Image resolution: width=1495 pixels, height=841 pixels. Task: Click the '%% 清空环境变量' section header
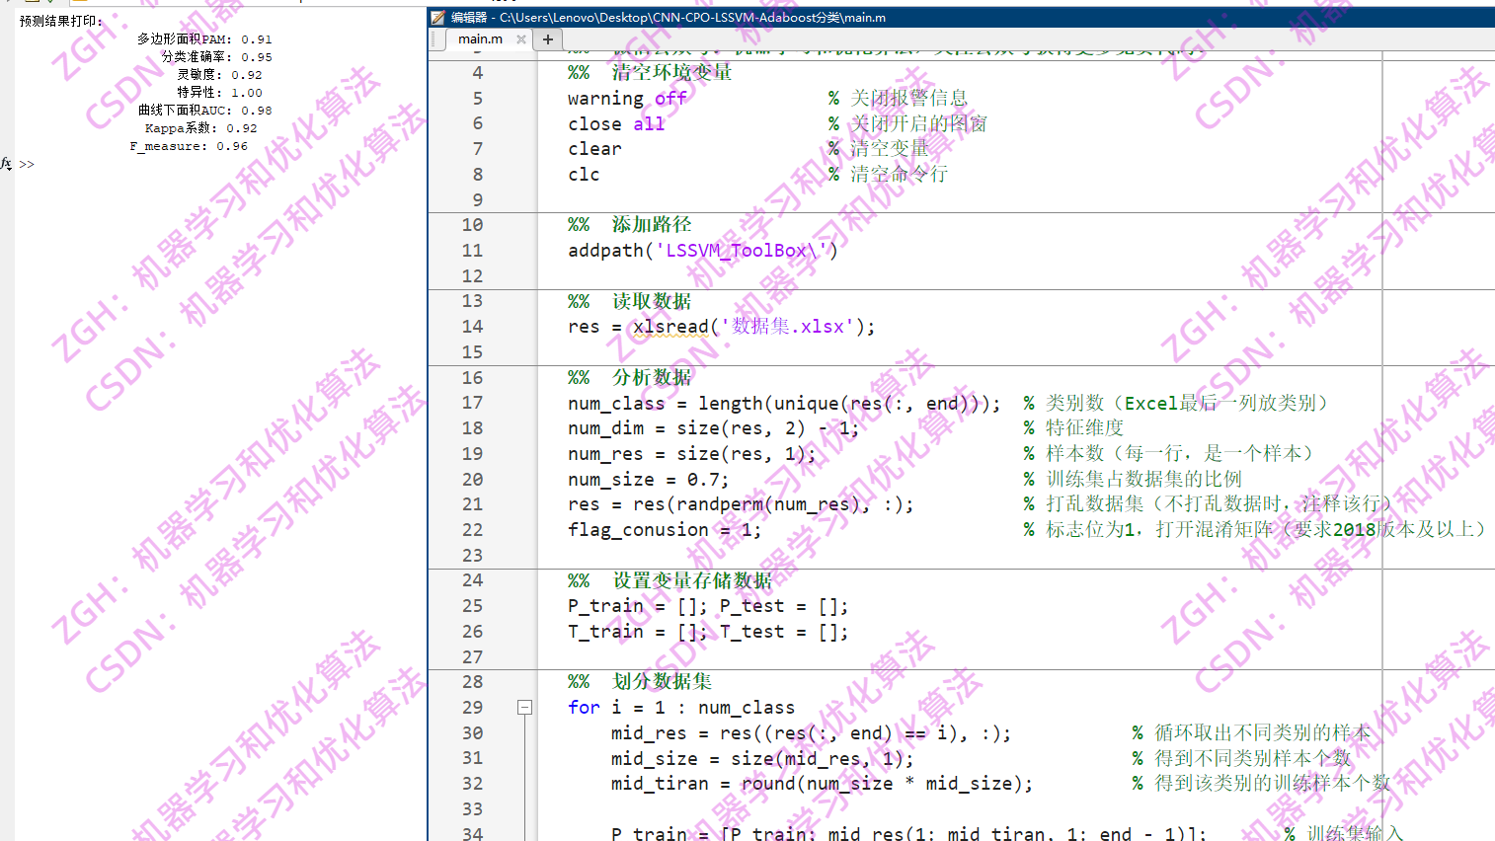tap(650, 72)
